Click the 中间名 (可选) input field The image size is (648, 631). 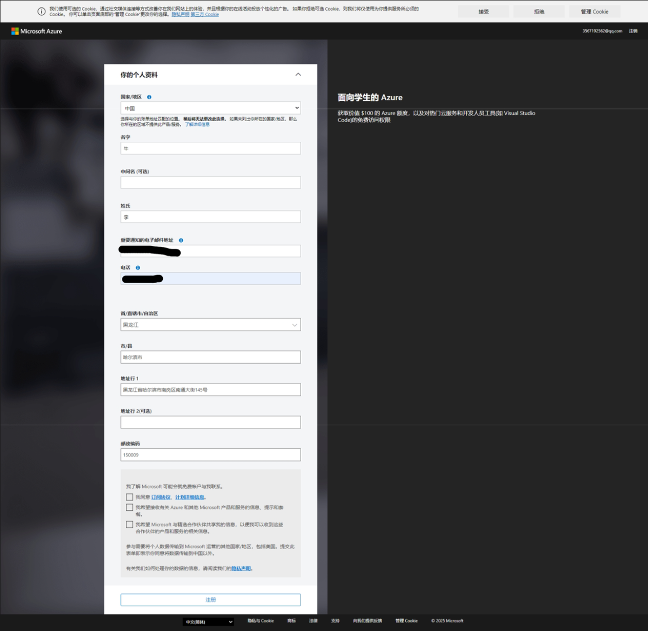[x=211, y=182]
